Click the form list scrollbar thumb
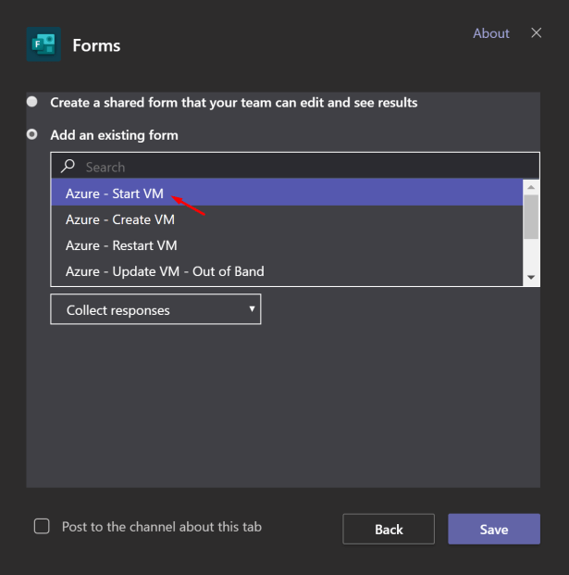Screen dimensions: 569x575 [531, 217]
